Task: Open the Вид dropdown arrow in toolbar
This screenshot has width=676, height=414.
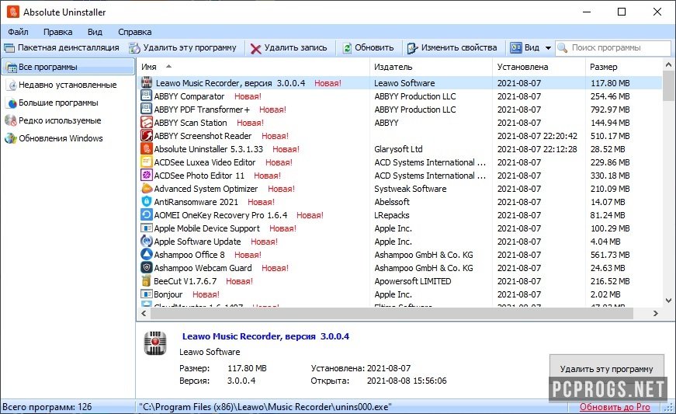Action: click(x=548, y=47)
